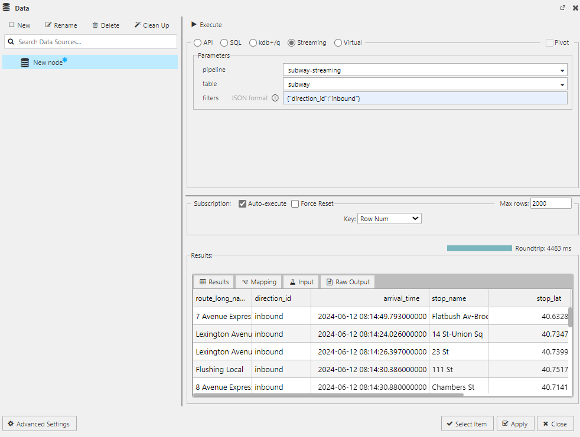This screenshot has height=437, width=580.
Task: Open the pipeline dropdown showing subway-streaming
Action: [562, 70]
